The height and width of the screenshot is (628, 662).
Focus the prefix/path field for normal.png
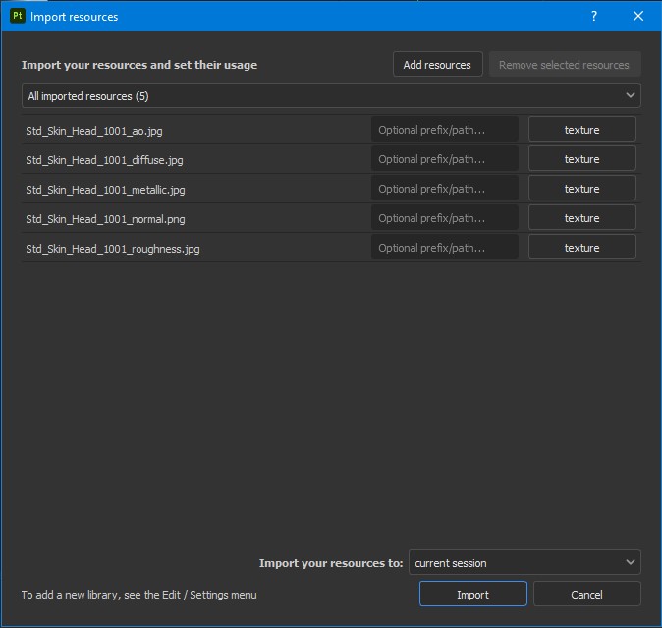(x=444, y=218)
